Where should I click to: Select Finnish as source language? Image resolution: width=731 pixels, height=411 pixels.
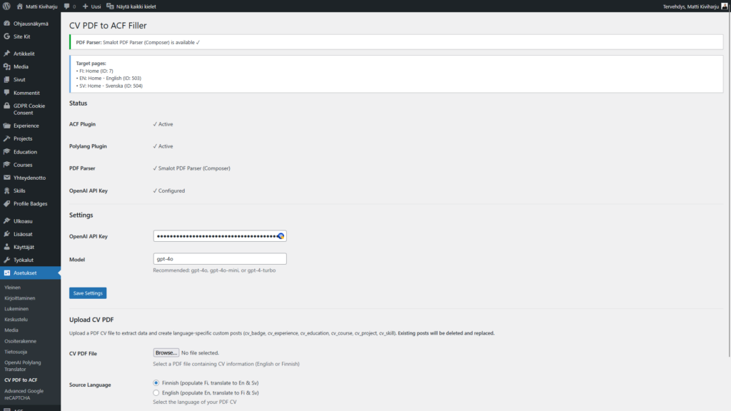pos(156,382)
